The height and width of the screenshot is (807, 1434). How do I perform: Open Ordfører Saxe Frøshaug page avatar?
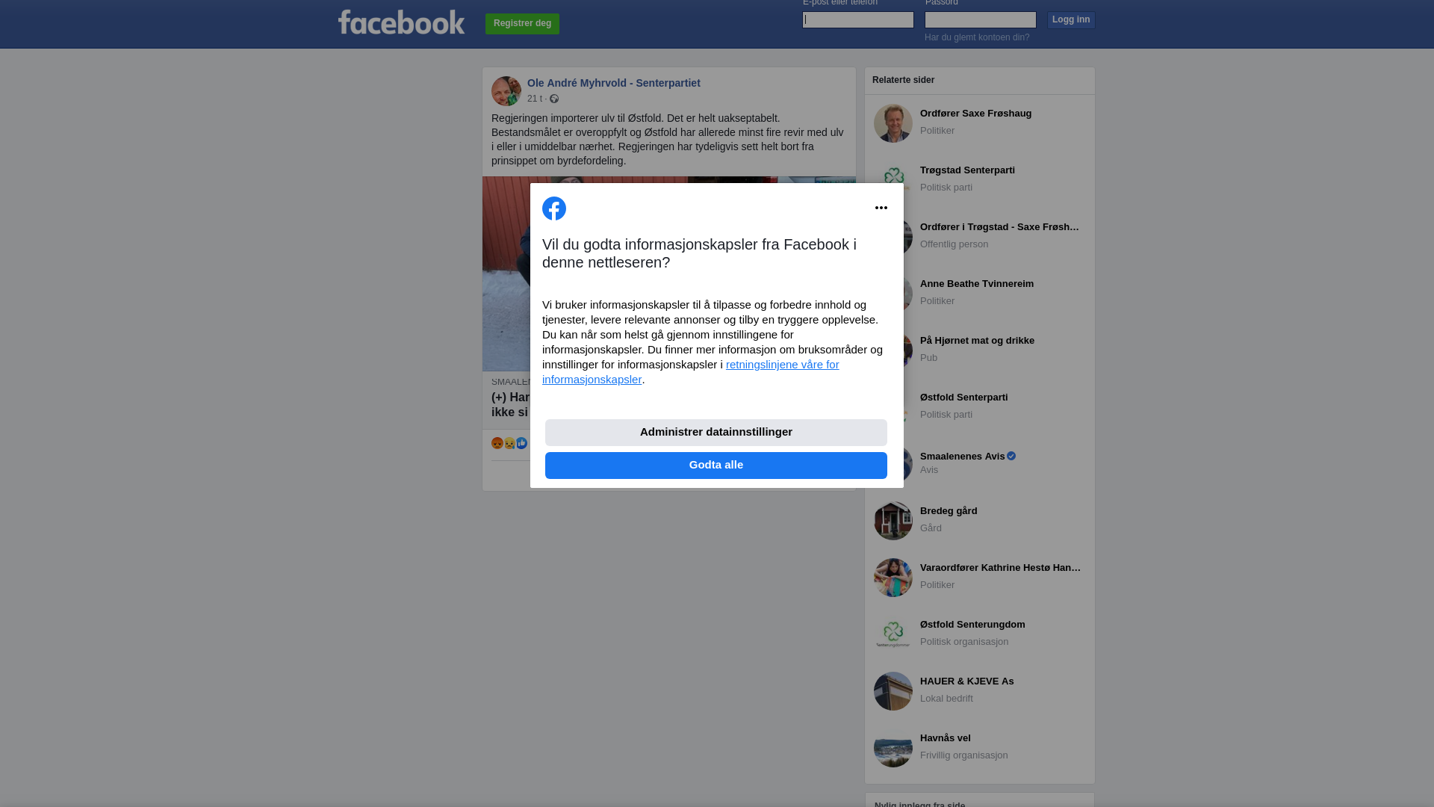click(x=893, y=123)
